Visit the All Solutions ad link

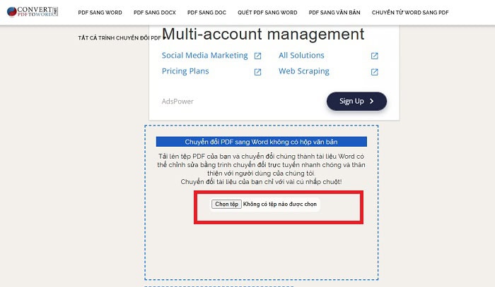301,56
